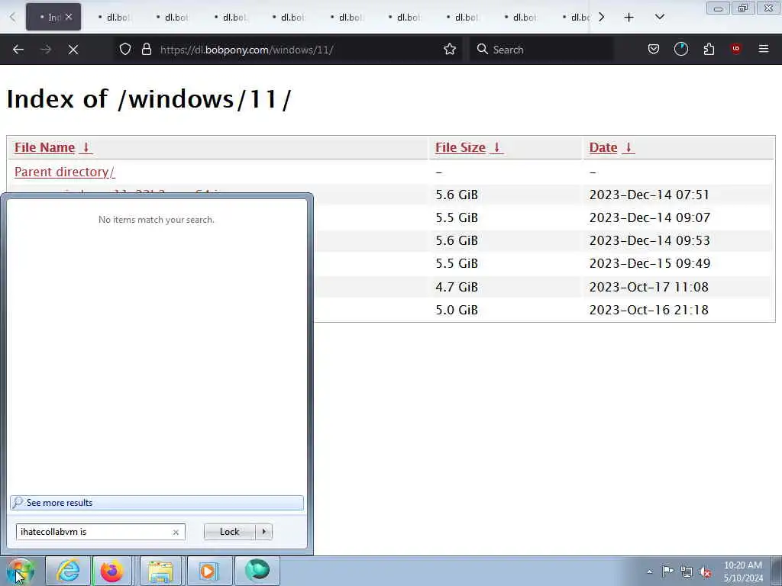Open the uBlock Origin extension popup

735,49
